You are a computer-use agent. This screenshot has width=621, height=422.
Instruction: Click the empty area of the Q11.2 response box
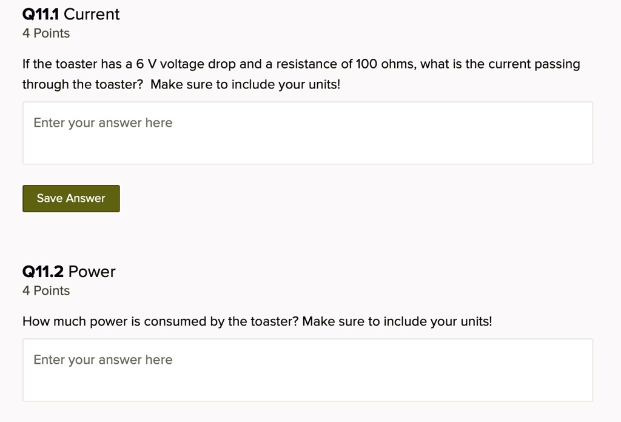click(x=364, y=385)
